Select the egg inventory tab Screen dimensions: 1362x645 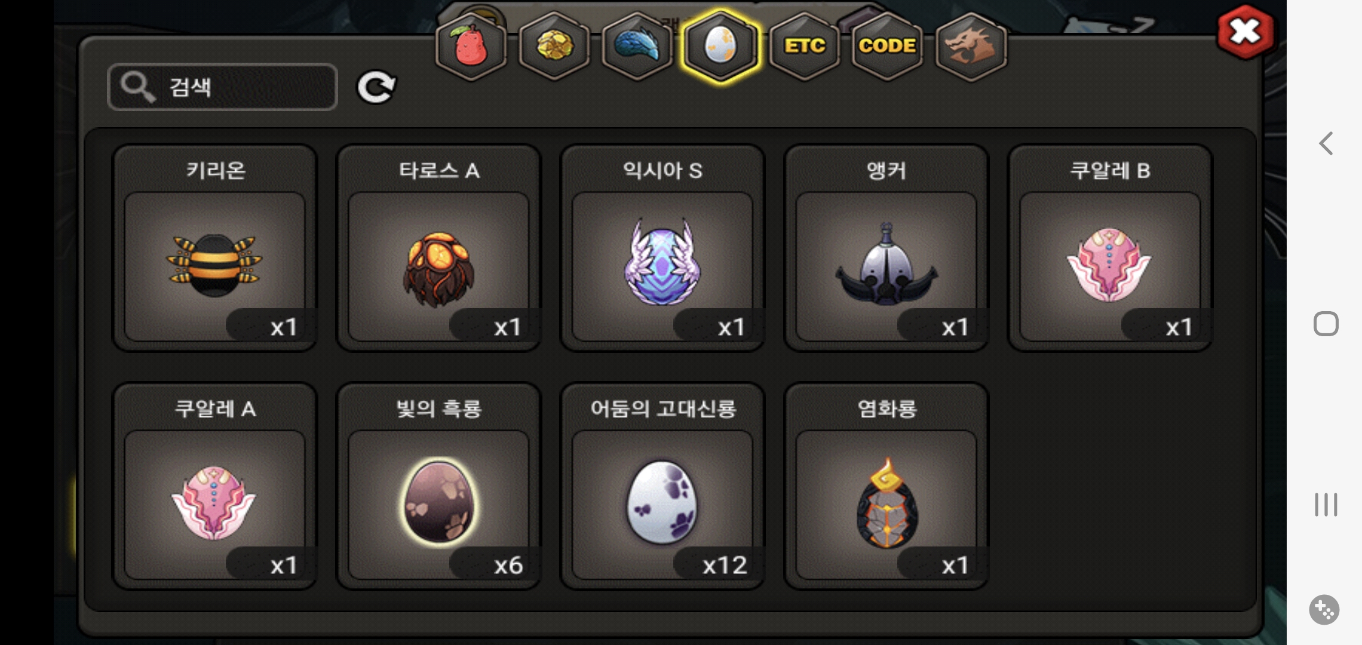tap(721, 47)
